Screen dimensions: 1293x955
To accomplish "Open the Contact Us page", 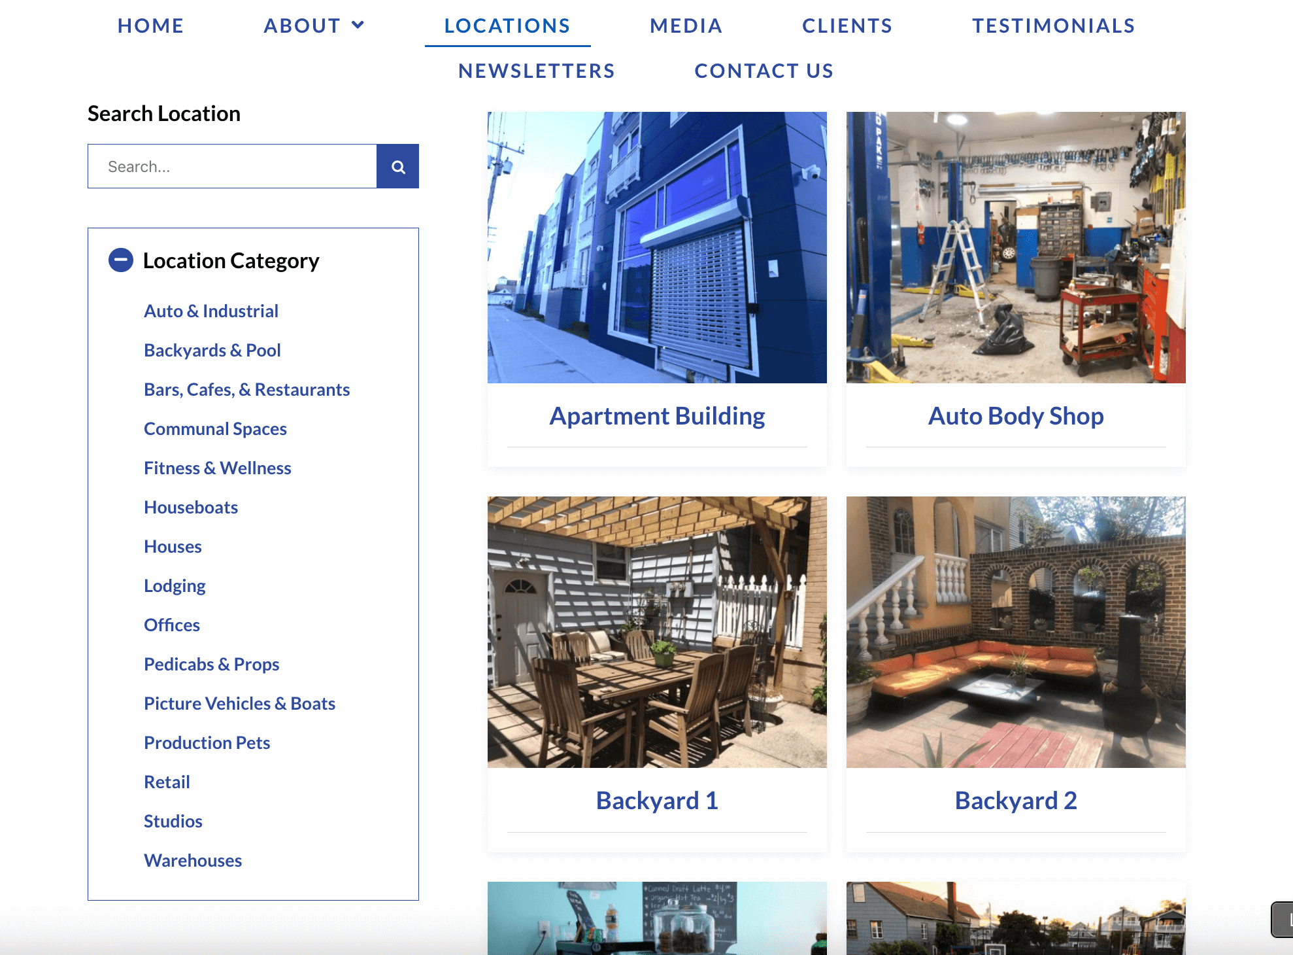I will pos(764,71).
